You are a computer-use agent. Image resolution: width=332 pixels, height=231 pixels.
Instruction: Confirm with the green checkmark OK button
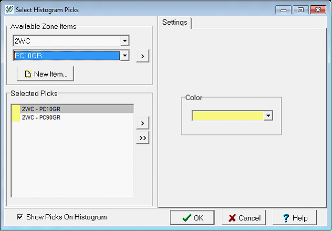[x=192, y=218]
